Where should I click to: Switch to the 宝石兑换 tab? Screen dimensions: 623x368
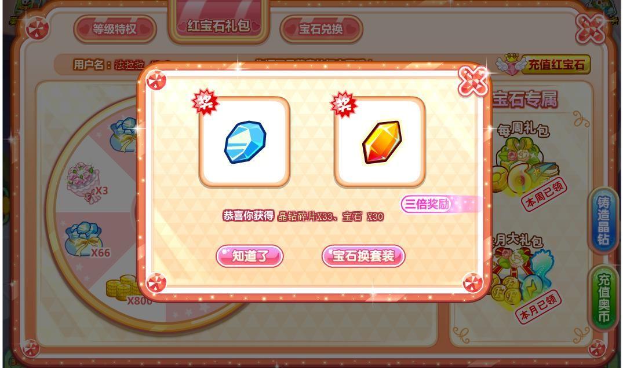tap(321, 29)
